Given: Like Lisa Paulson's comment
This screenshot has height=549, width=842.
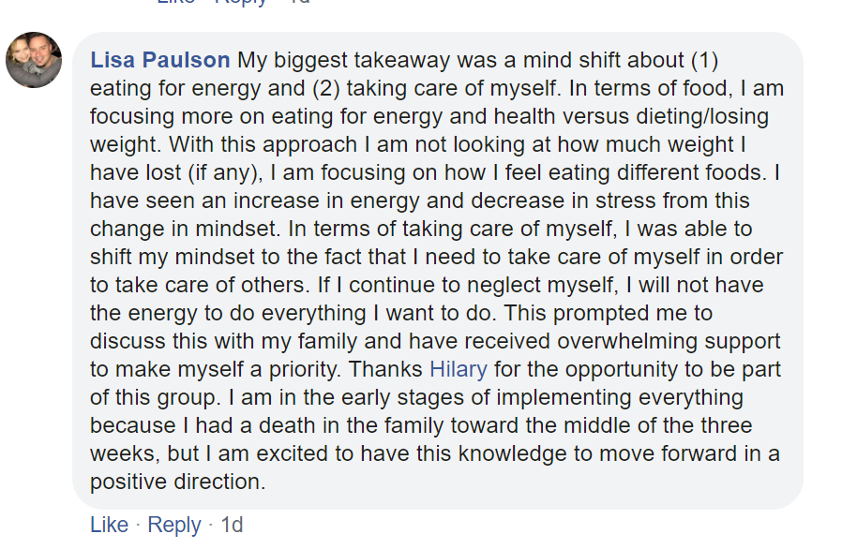Looking at the screenshot, I should point(109,525).
